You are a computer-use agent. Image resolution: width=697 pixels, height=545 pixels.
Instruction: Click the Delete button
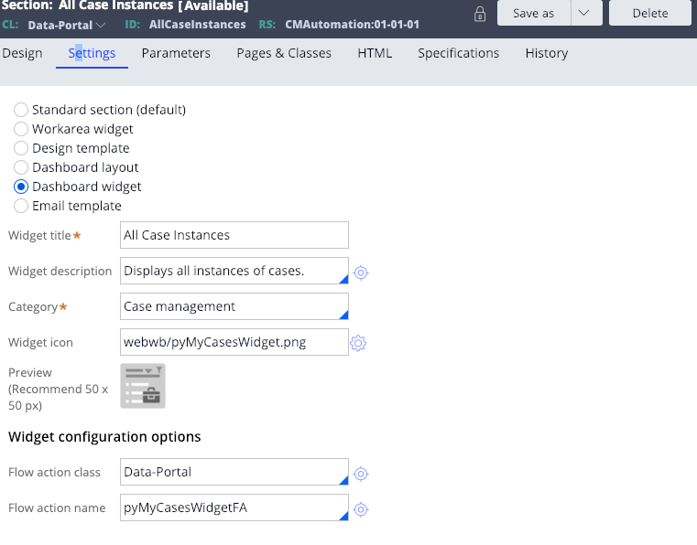[650, 13]
